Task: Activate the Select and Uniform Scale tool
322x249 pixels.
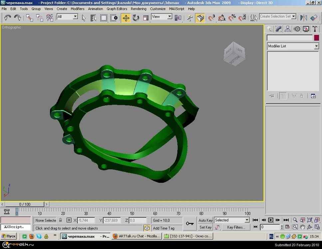Action: coord(146,18)
